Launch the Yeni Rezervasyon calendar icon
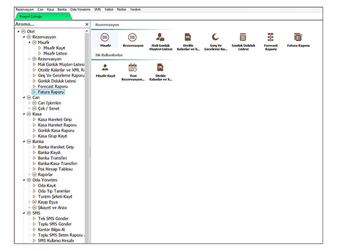The image size is (337, 251). pyautogui.click(x=133, y=67)
